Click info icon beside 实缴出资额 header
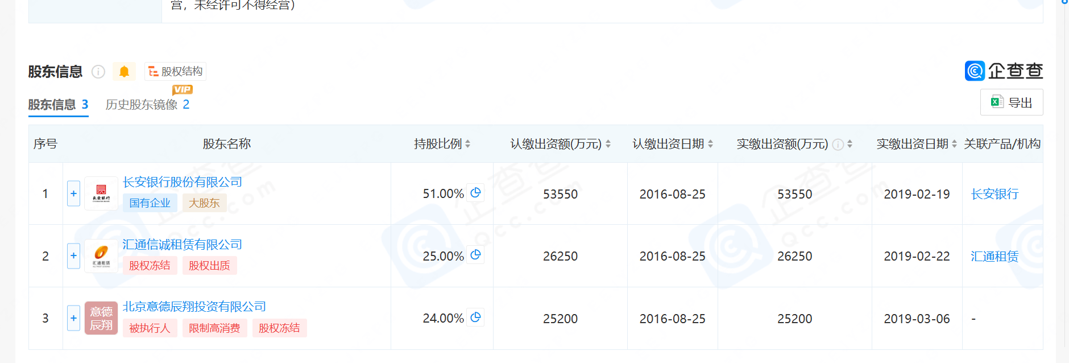Screen dimensions: 1069x363 click(838, 145)
